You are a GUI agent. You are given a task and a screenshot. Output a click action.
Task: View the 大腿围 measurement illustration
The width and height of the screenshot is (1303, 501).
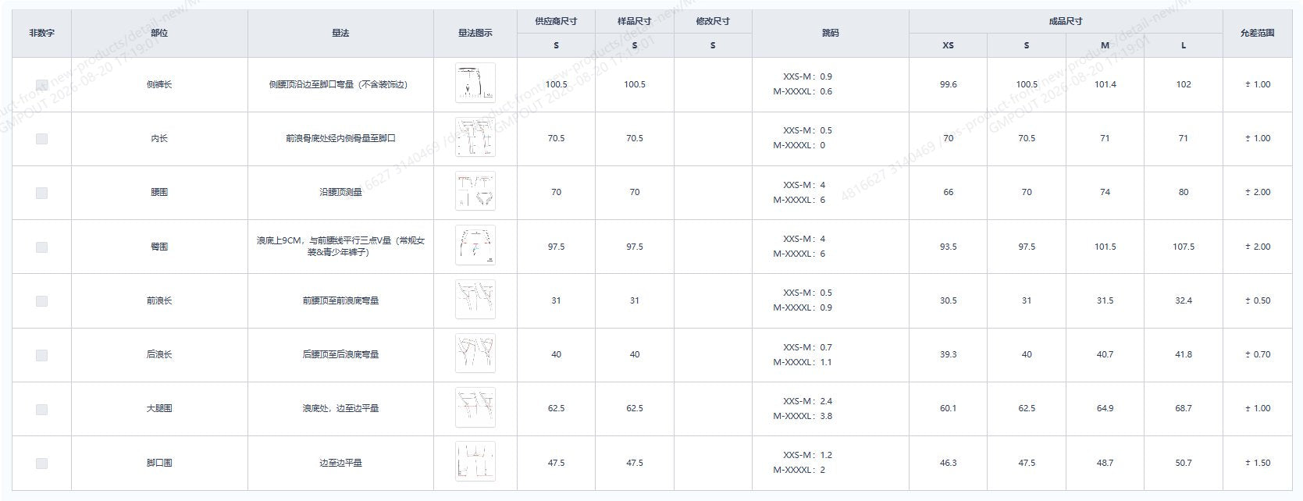click(x=475, y=408)
